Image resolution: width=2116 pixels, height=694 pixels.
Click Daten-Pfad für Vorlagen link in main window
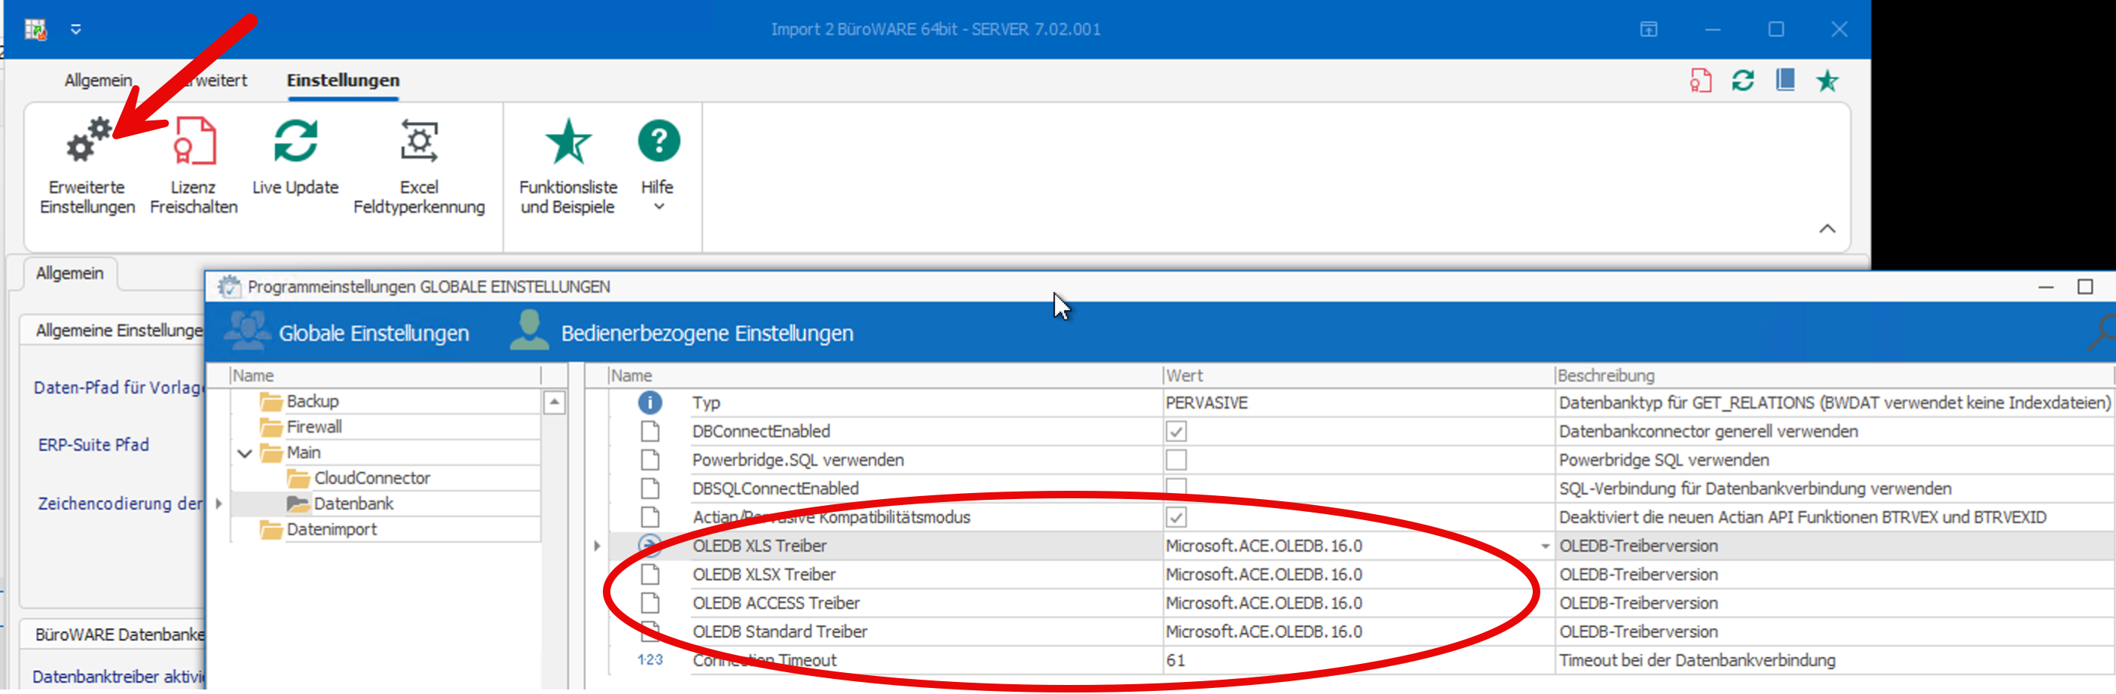pos(119,387)
